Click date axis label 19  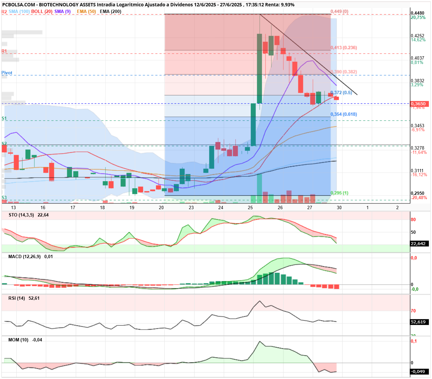(x=132, y=207)
